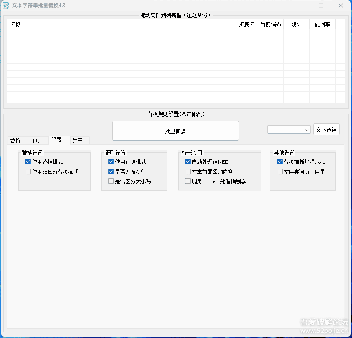Enable 是否区分大小写
Image resolution: width=352 pixels, height=338 pixels.
point(111,181)
